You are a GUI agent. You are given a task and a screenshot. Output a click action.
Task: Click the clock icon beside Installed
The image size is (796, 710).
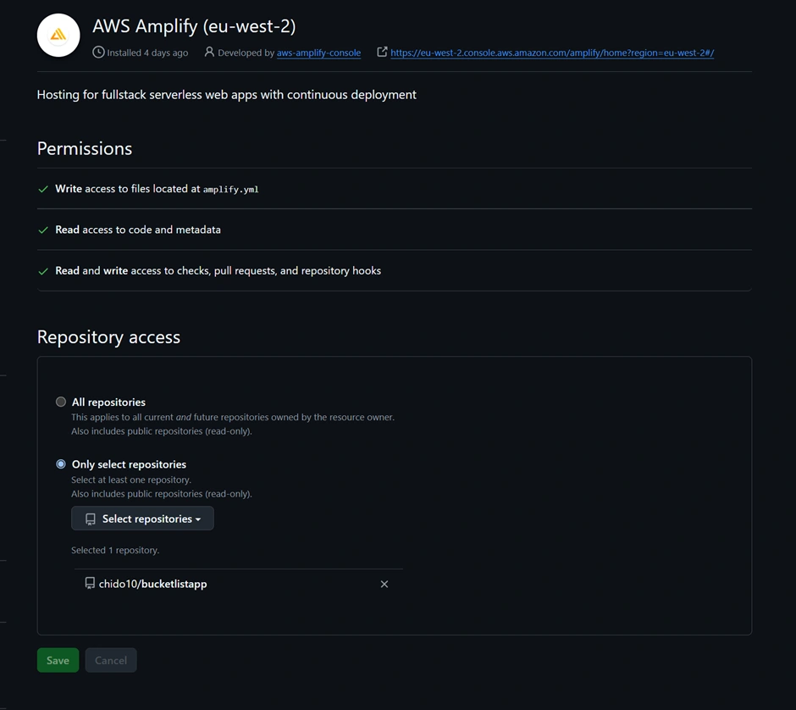(98, 53)
